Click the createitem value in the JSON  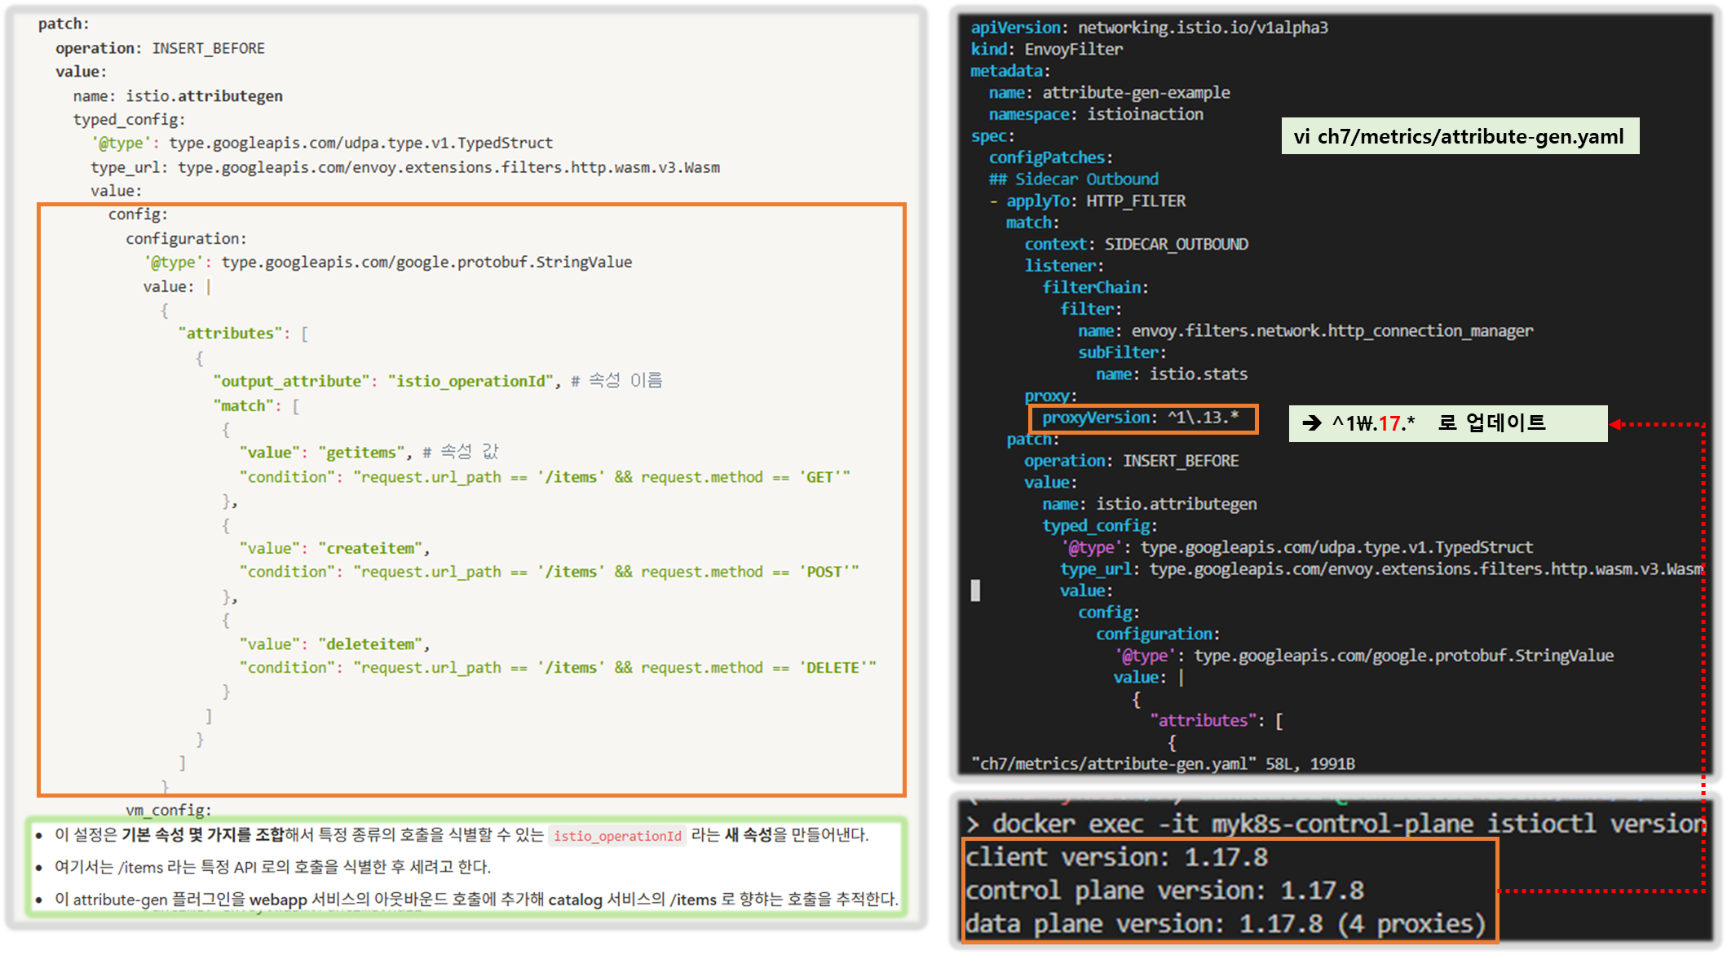tap(371, 549)
